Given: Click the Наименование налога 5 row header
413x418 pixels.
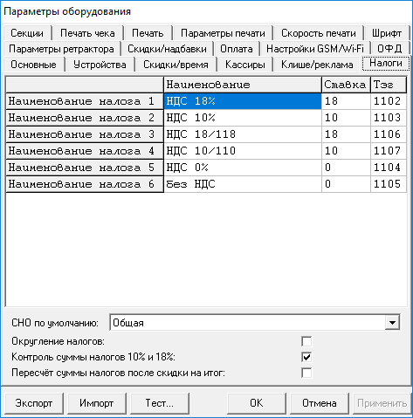Looking at the screenshot, I should [x=85, y=168].
